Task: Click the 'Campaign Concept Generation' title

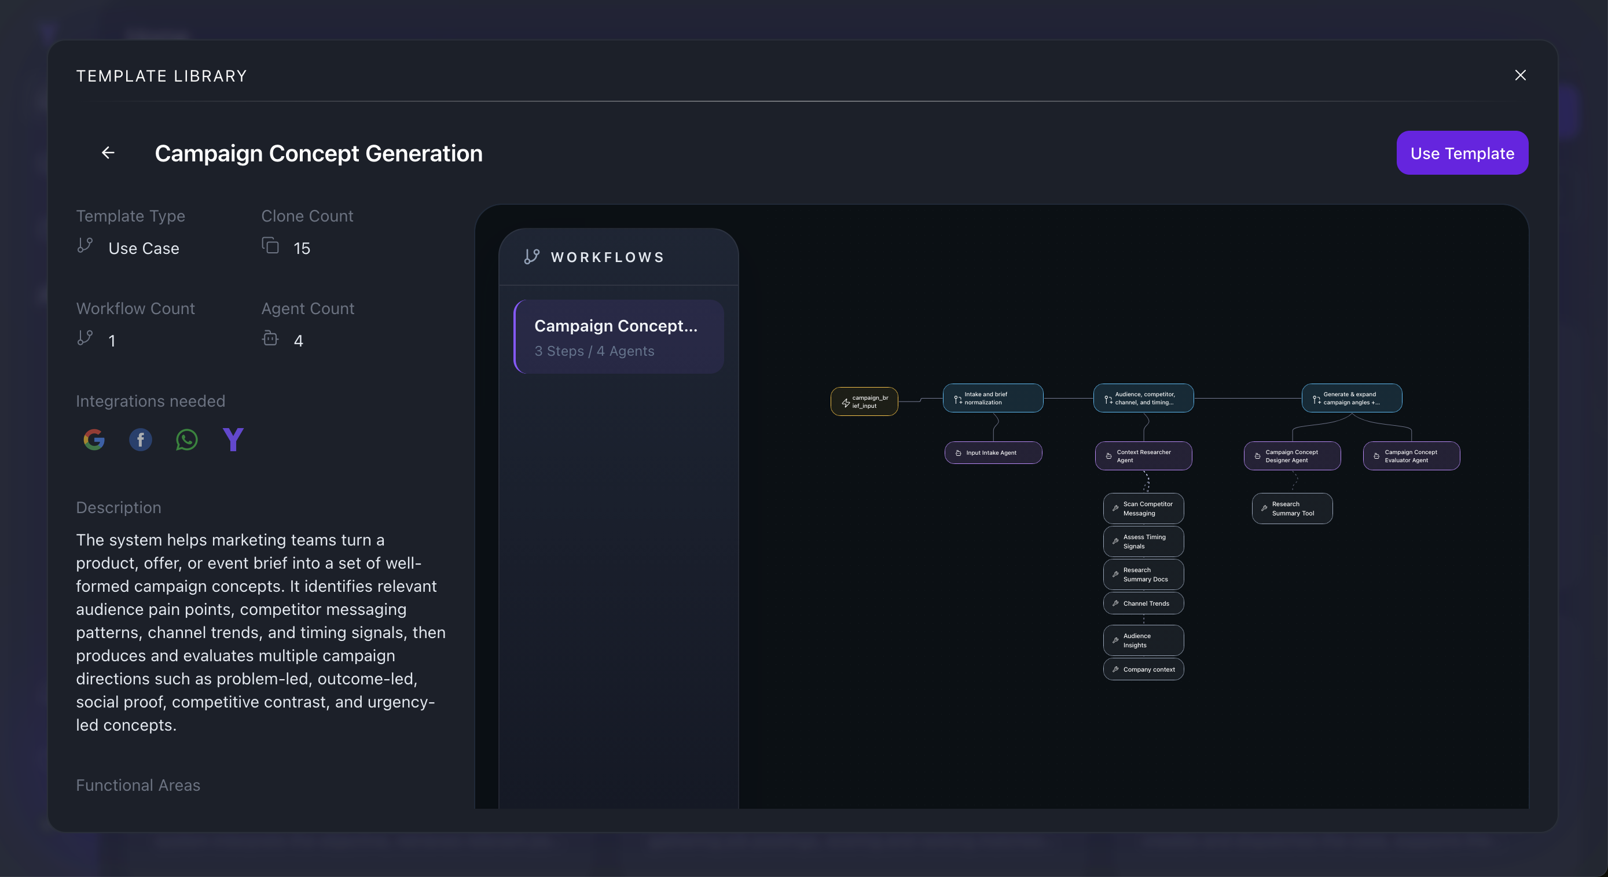Action: [x=318, y=153]
